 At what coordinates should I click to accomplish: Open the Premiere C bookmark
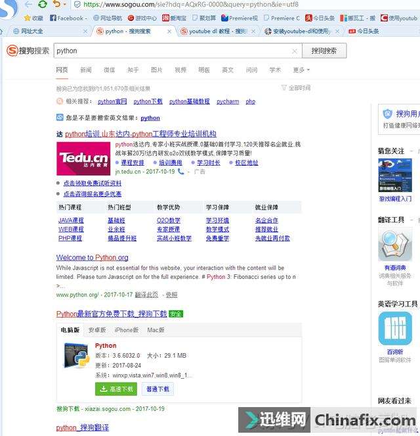click(x=282, y=18)
